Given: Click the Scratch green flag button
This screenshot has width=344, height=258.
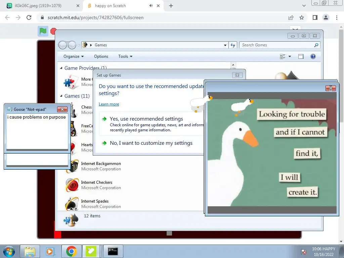Looking at the screenshot, I should (43, 31).
